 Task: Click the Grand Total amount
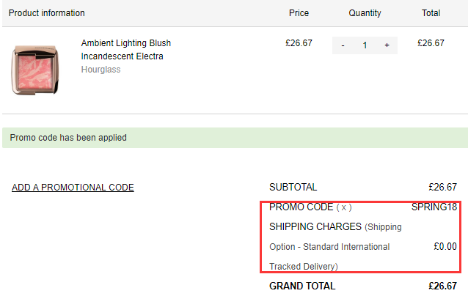[x=442, y=286]
